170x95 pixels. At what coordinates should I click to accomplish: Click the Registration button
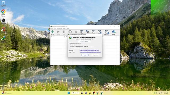96,55
